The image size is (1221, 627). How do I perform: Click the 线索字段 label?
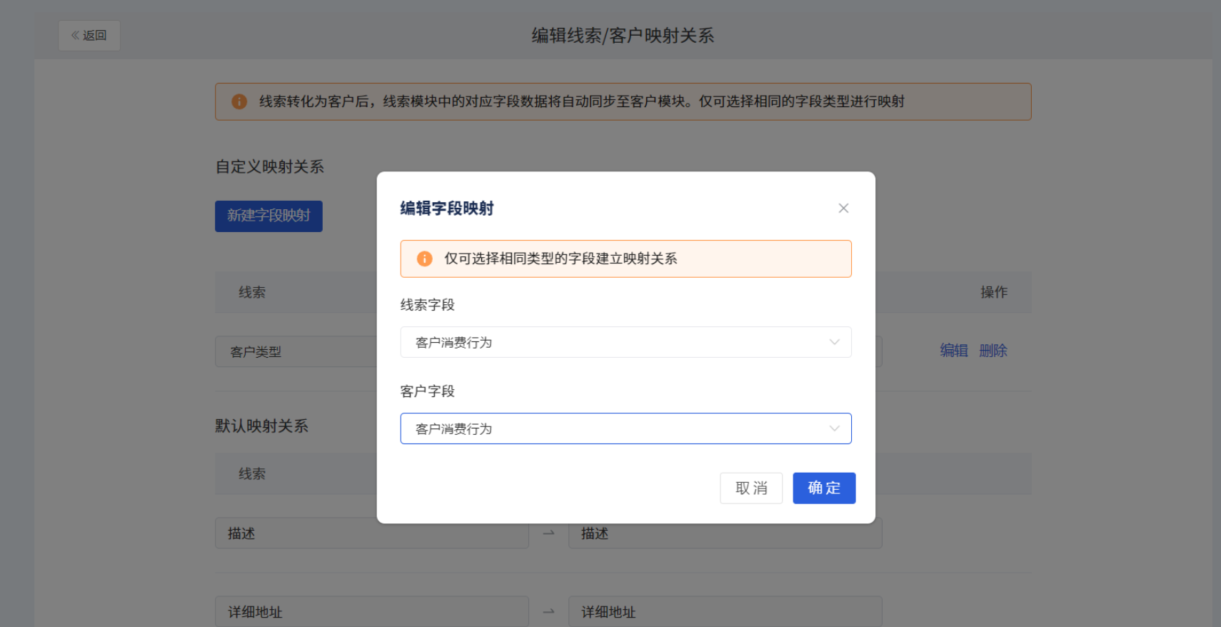pos(428,305)
